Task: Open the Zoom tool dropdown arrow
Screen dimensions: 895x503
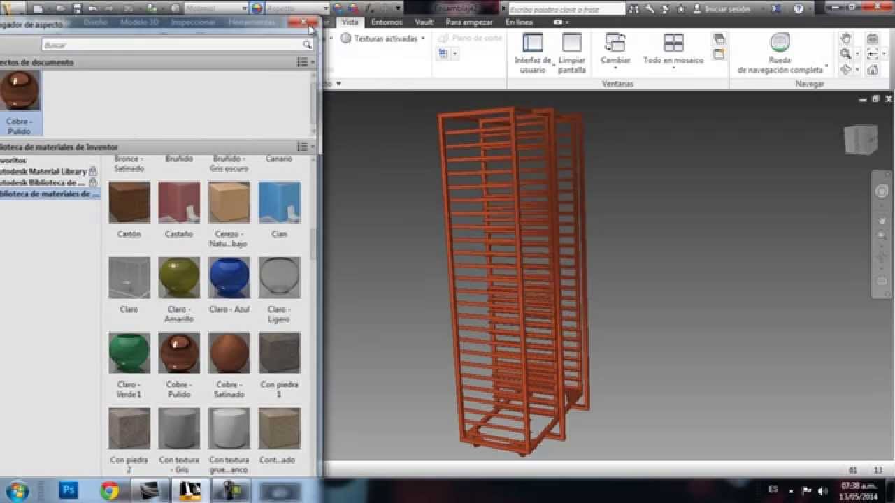Action: point(857,54)
